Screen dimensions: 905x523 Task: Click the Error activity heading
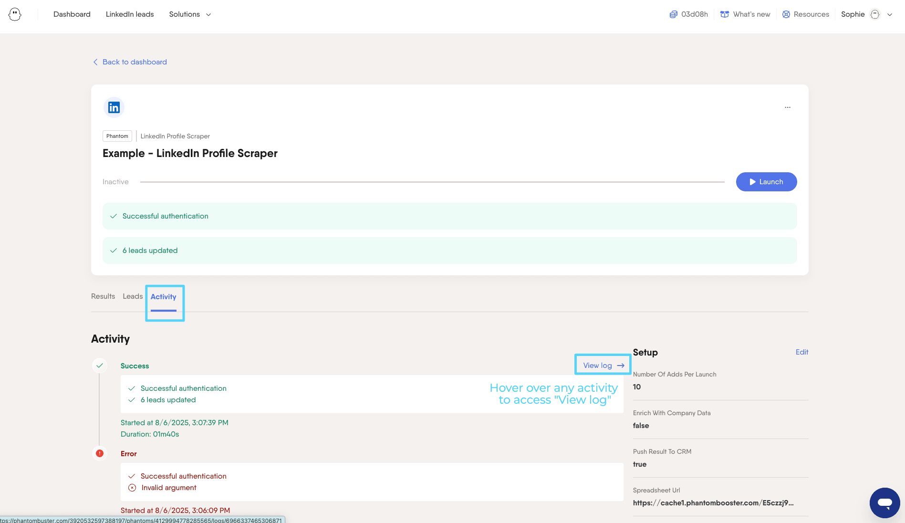click(x=129, y=454)
